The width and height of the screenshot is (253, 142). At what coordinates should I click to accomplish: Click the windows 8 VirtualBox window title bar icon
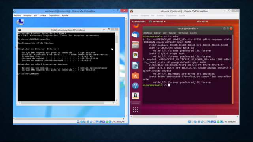[14, 11]
